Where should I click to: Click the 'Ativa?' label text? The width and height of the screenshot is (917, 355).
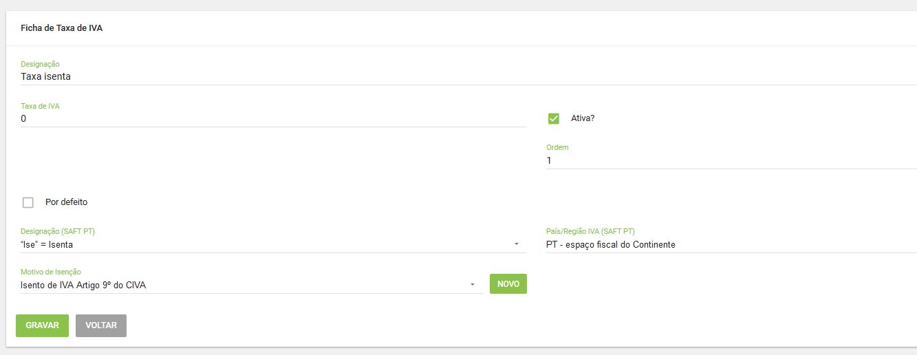pos(583,118)
